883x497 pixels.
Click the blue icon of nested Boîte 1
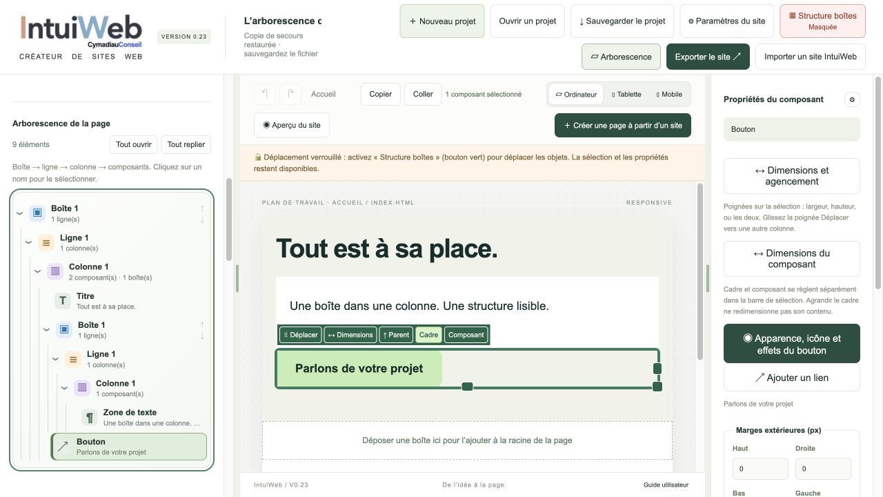click(64, 329)
